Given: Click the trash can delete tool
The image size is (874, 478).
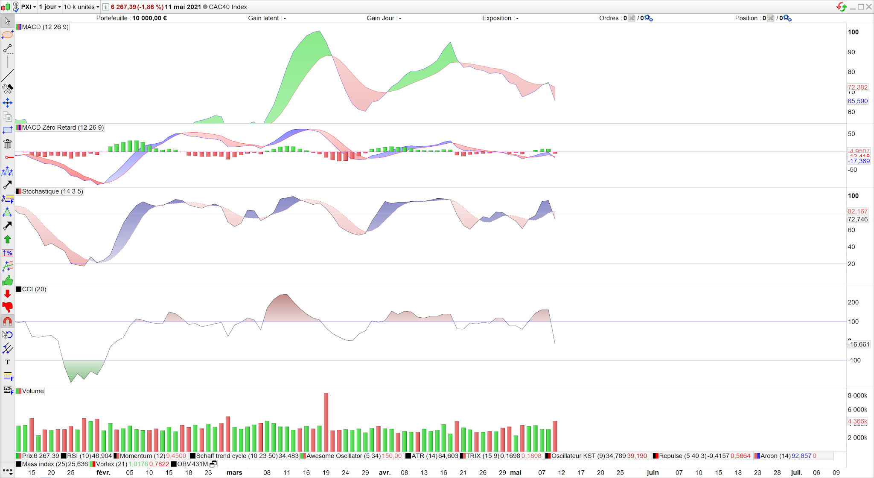Looking at the screenshot, I should (x=7, y=144).
